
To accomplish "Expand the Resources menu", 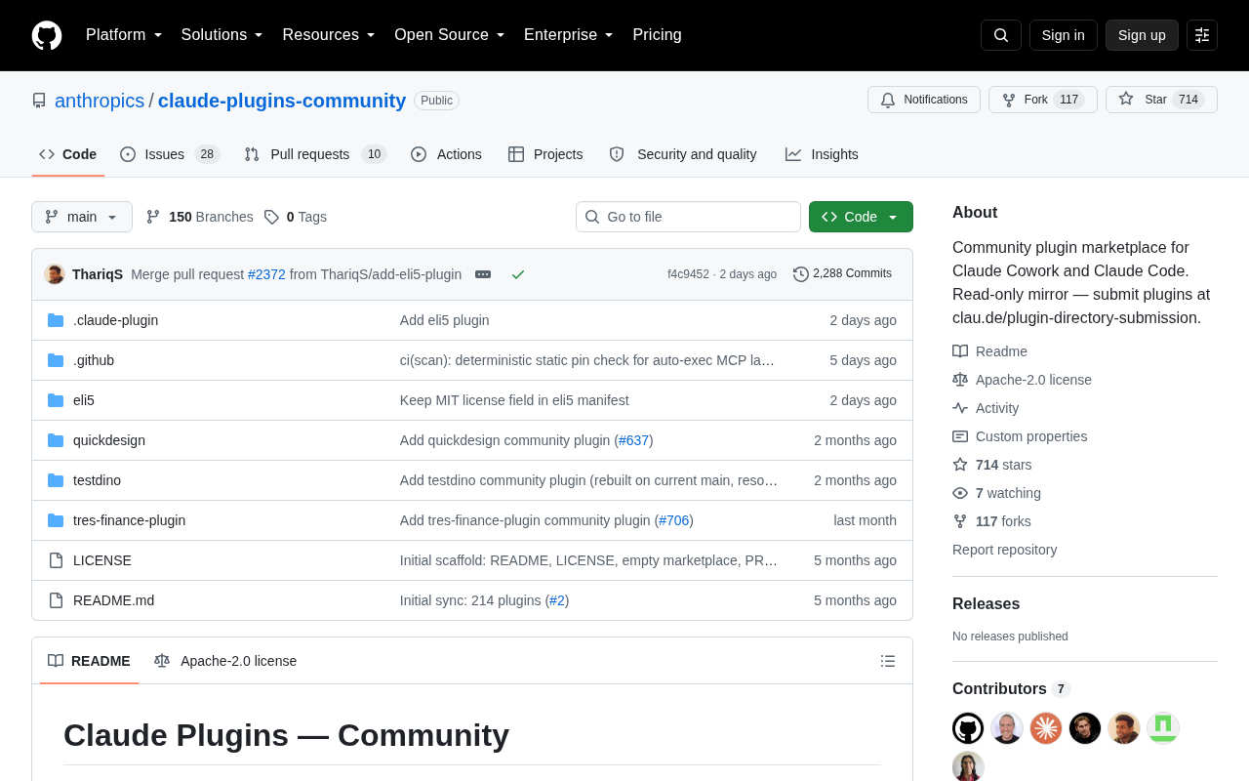I will [329, 35].
